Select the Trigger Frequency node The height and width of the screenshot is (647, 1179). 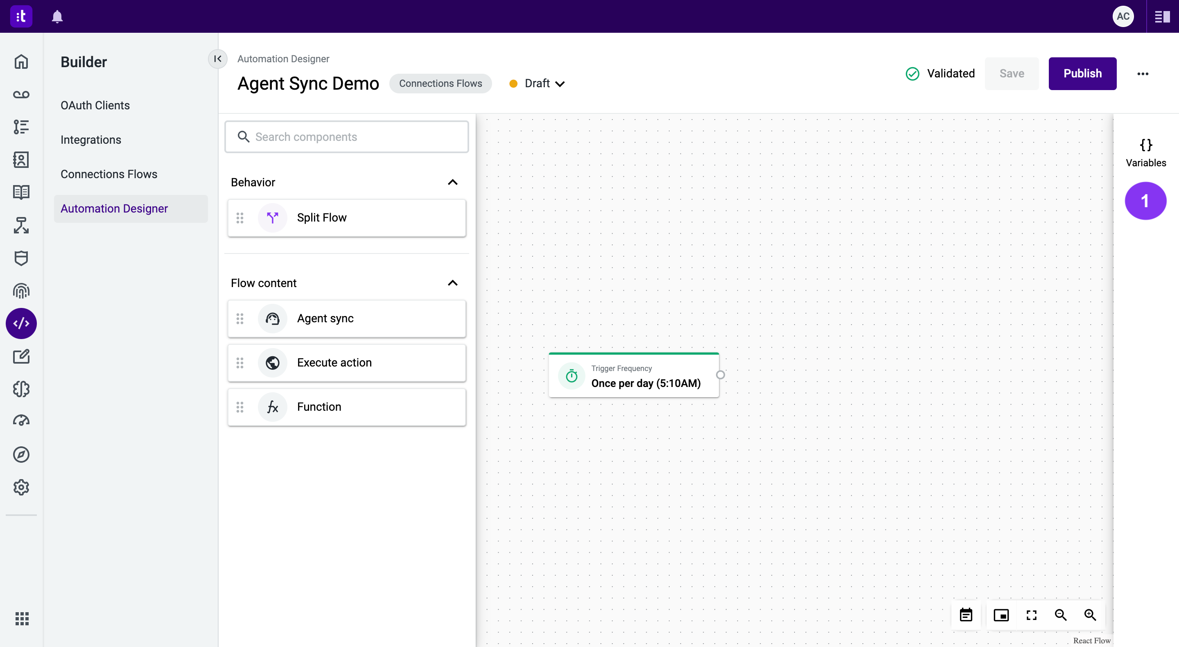click(634, 375)
